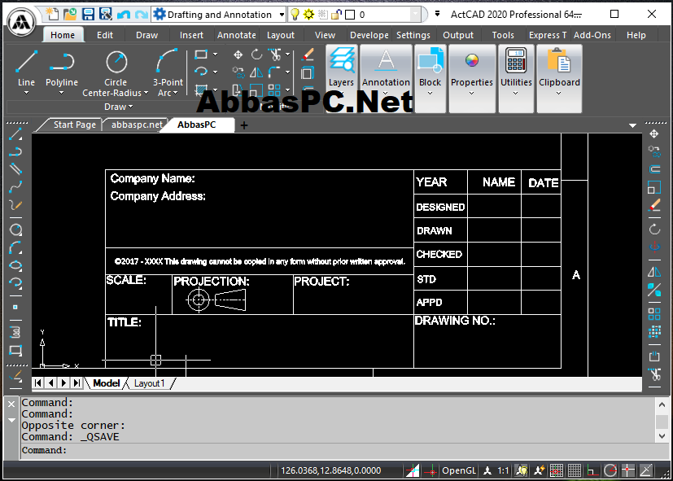The height and width of the screenshot is (481, 673).
Task: Switch to the View ribbon tab
Action: 325,35
